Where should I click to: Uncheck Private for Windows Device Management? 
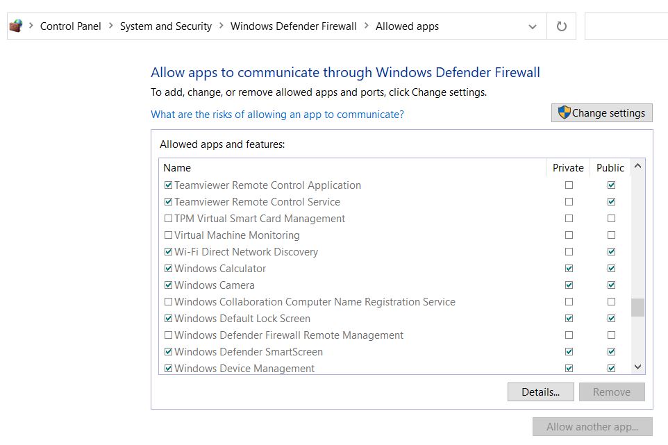click(x=569, y=369)
